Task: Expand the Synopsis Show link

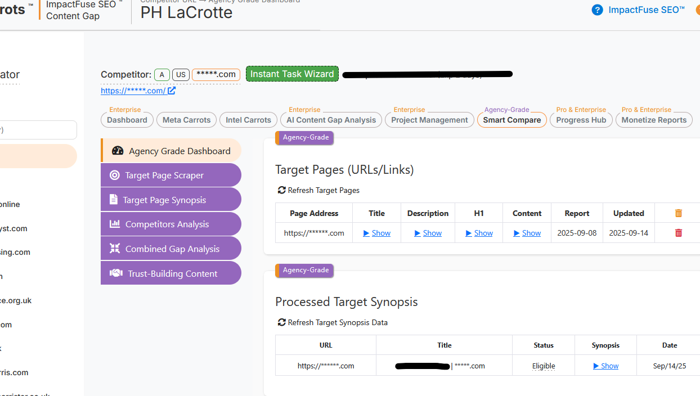Action: point(606,366)
